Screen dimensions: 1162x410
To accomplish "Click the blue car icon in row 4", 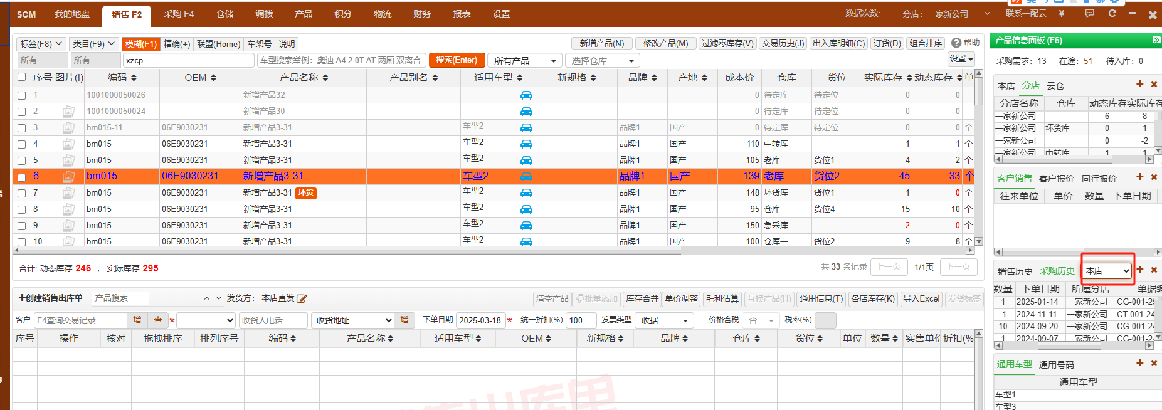I will [526, 144].
